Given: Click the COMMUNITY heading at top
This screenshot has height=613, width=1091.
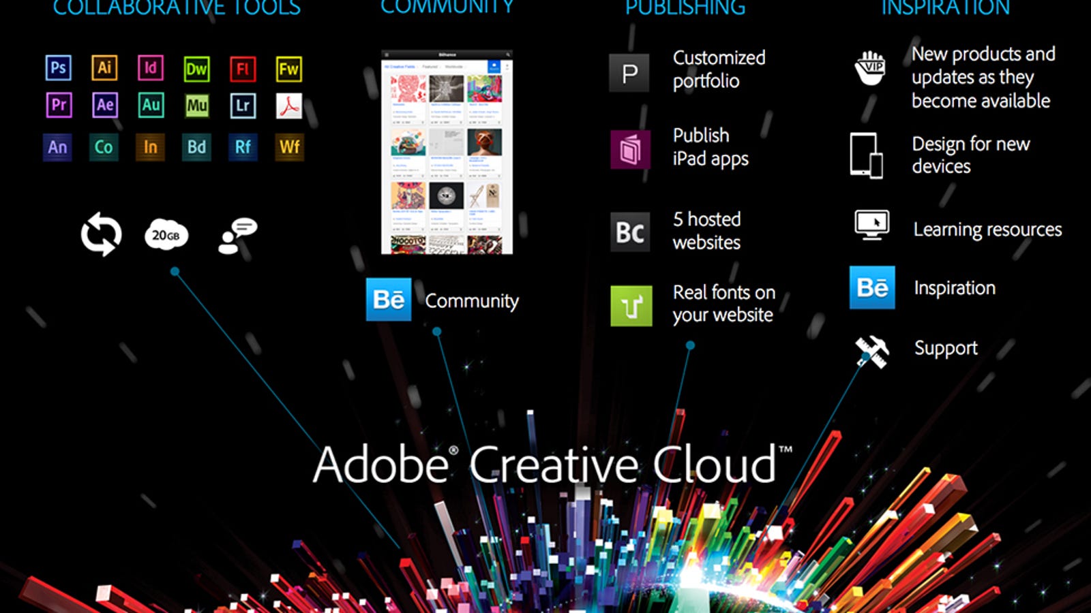Looking at the screenshot, I should 447,7.
